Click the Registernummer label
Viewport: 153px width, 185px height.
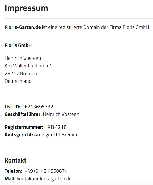click(24, 127)
